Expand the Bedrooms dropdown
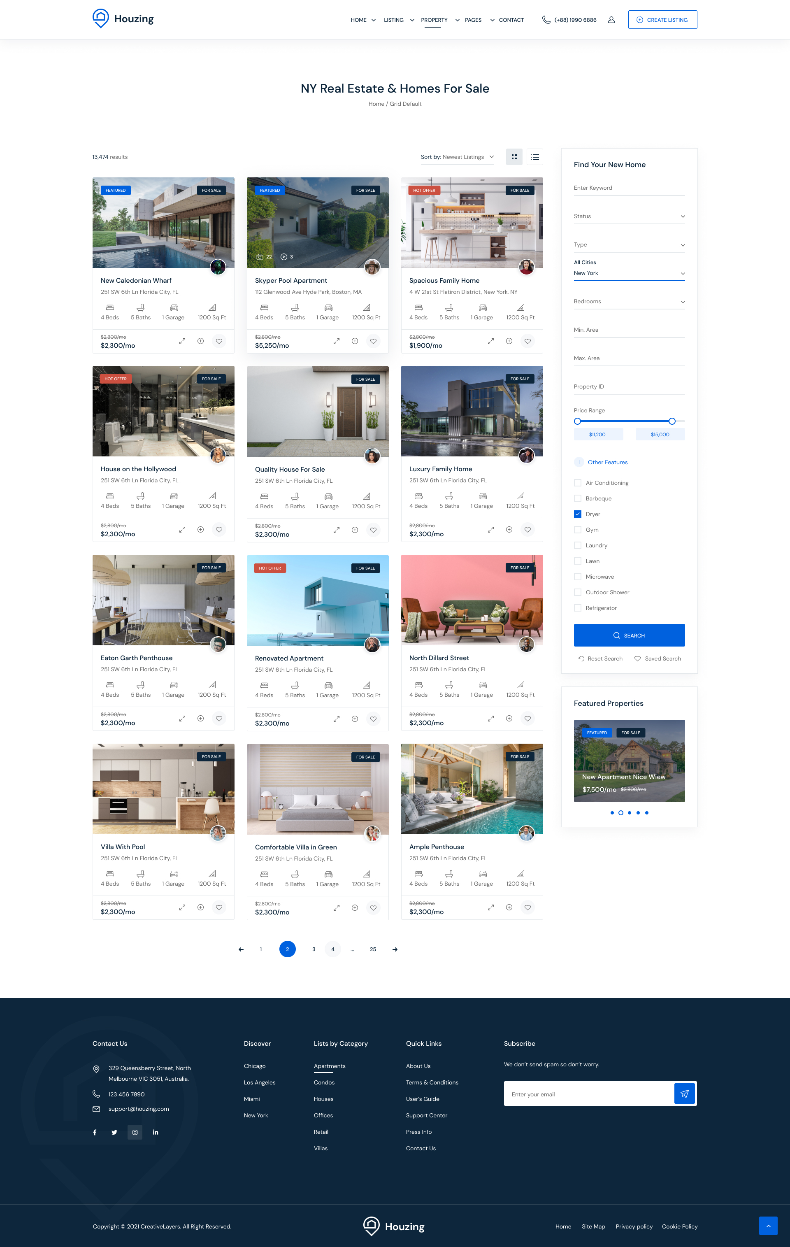Screen dimensions: 790x1247 [x=629, y=301]
